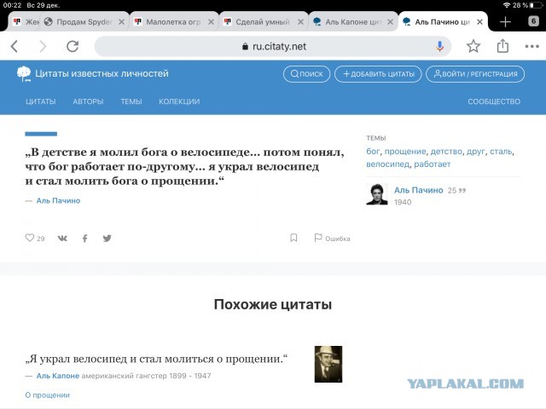This screenshot has width=546, height=409.
Task: Switch to the Аль Капоне tab
Action: click(351, 22)
